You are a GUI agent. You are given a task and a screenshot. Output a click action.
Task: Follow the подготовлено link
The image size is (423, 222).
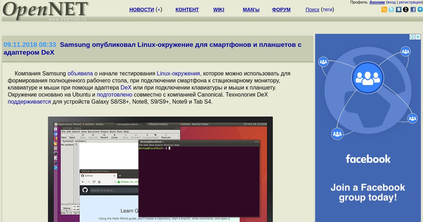point(115,95)
